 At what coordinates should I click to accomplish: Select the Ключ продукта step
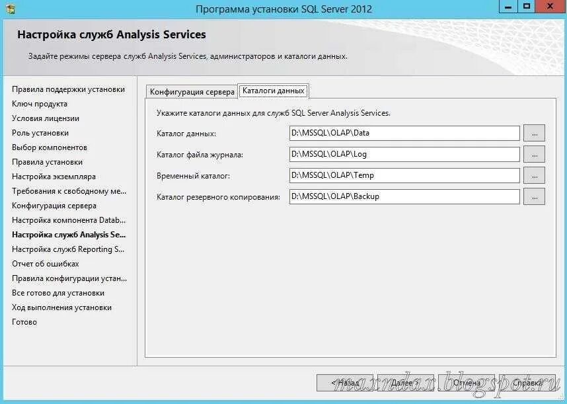point(40,104)
